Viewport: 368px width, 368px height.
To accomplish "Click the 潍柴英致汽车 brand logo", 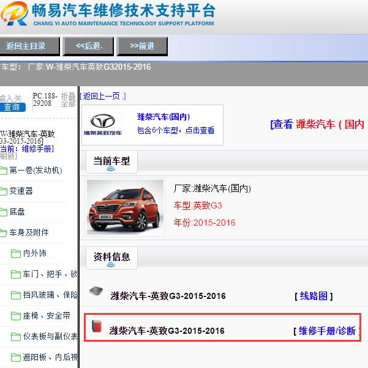I will (103, 124).
